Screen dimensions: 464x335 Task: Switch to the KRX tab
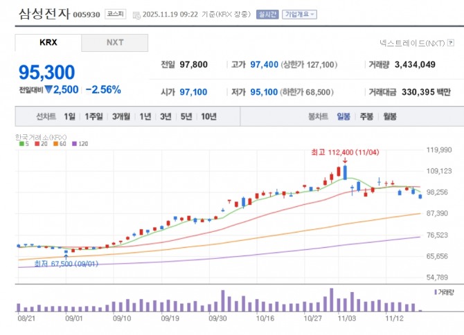coord(48,42)
